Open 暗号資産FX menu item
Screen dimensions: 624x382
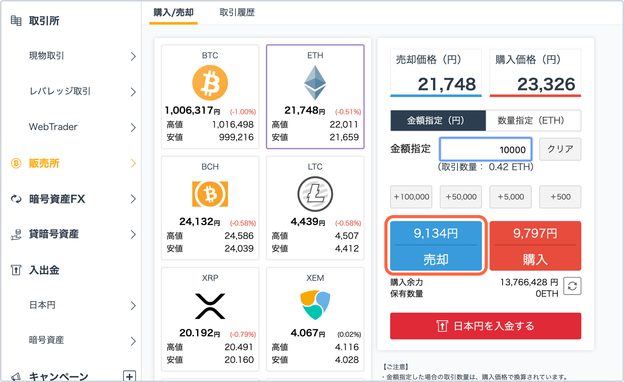57,199
